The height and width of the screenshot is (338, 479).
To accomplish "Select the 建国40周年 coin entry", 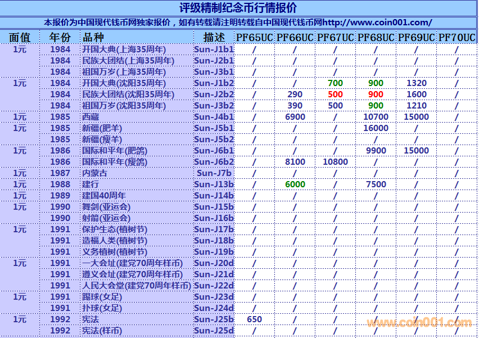I will pos(104,196).
